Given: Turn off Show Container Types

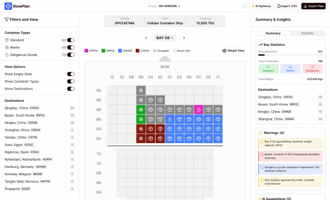Looking at the screenshot, I should tap(71, 81).
